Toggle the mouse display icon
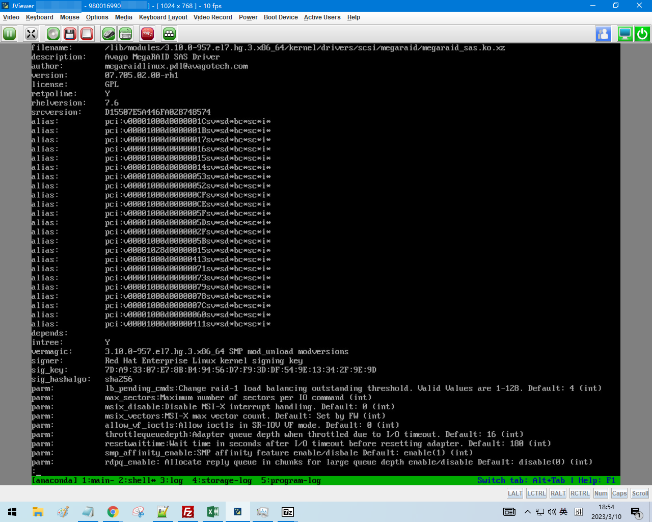Screen dimensions: 652x522 click(108, 34)
